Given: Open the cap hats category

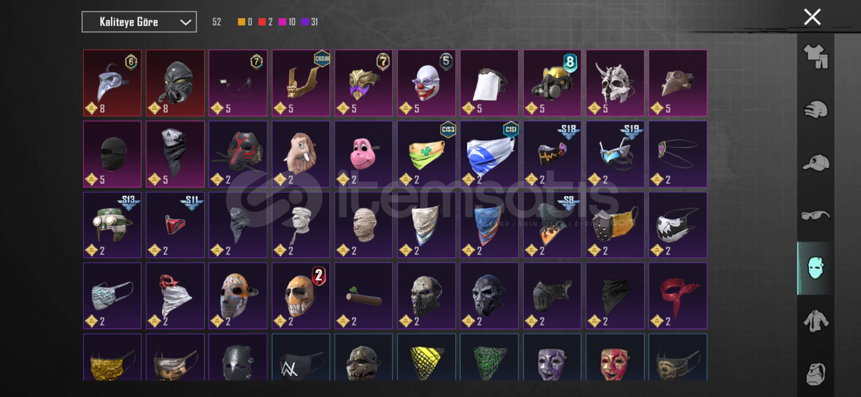Looking at the screenshot, I should (x=815, y=162).
